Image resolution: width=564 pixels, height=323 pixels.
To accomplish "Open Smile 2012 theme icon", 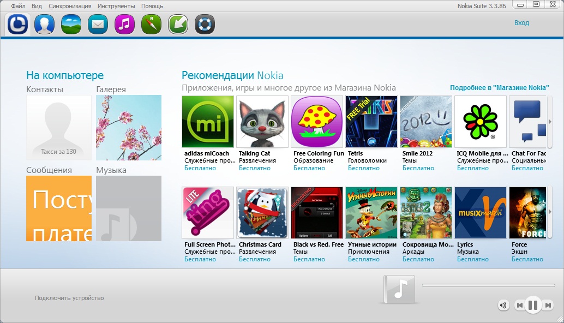I will (x=426, y=122).
